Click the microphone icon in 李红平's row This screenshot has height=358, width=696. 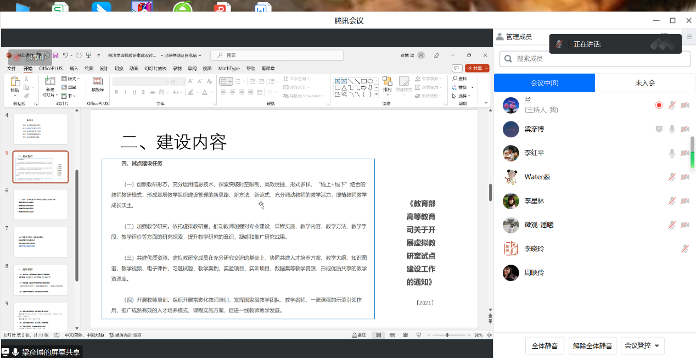671,153
